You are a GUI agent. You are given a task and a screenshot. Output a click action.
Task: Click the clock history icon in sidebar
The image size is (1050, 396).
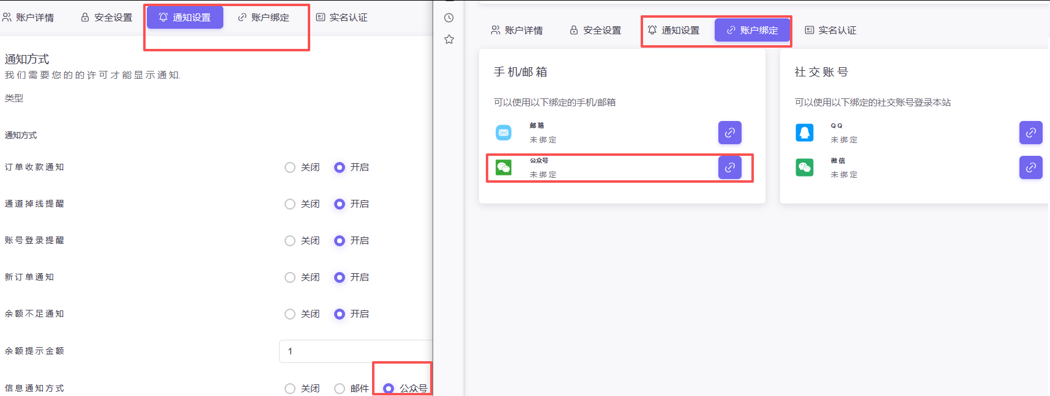[449, 18]
